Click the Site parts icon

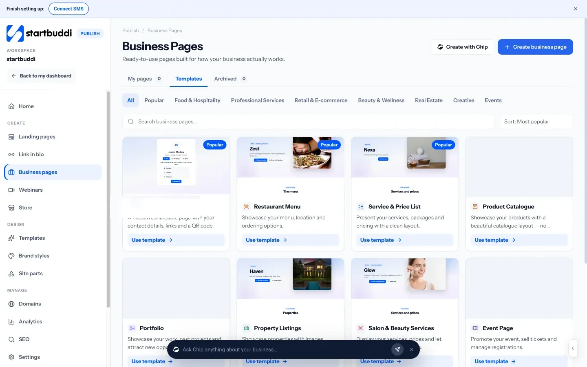tap(11, 274)
